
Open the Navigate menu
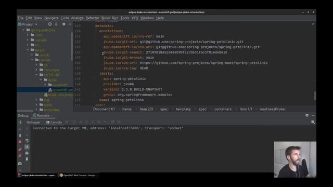52,18
